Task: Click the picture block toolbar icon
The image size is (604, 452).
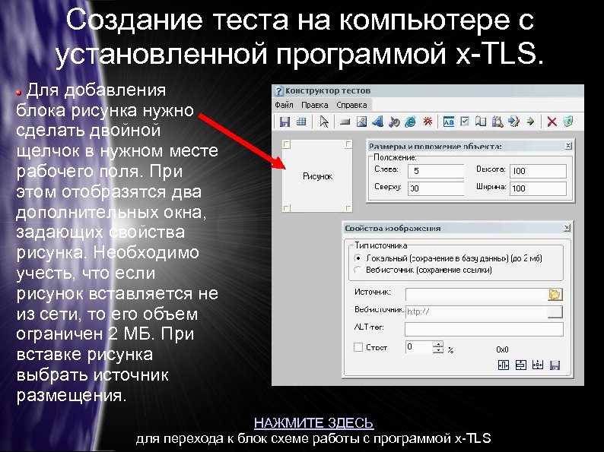Action: 361,122
